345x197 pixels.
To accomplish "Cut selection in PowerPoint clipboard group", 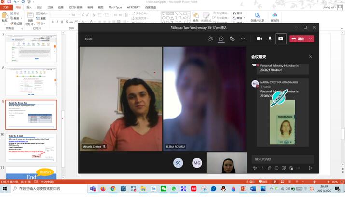I will tap(14, 13).
